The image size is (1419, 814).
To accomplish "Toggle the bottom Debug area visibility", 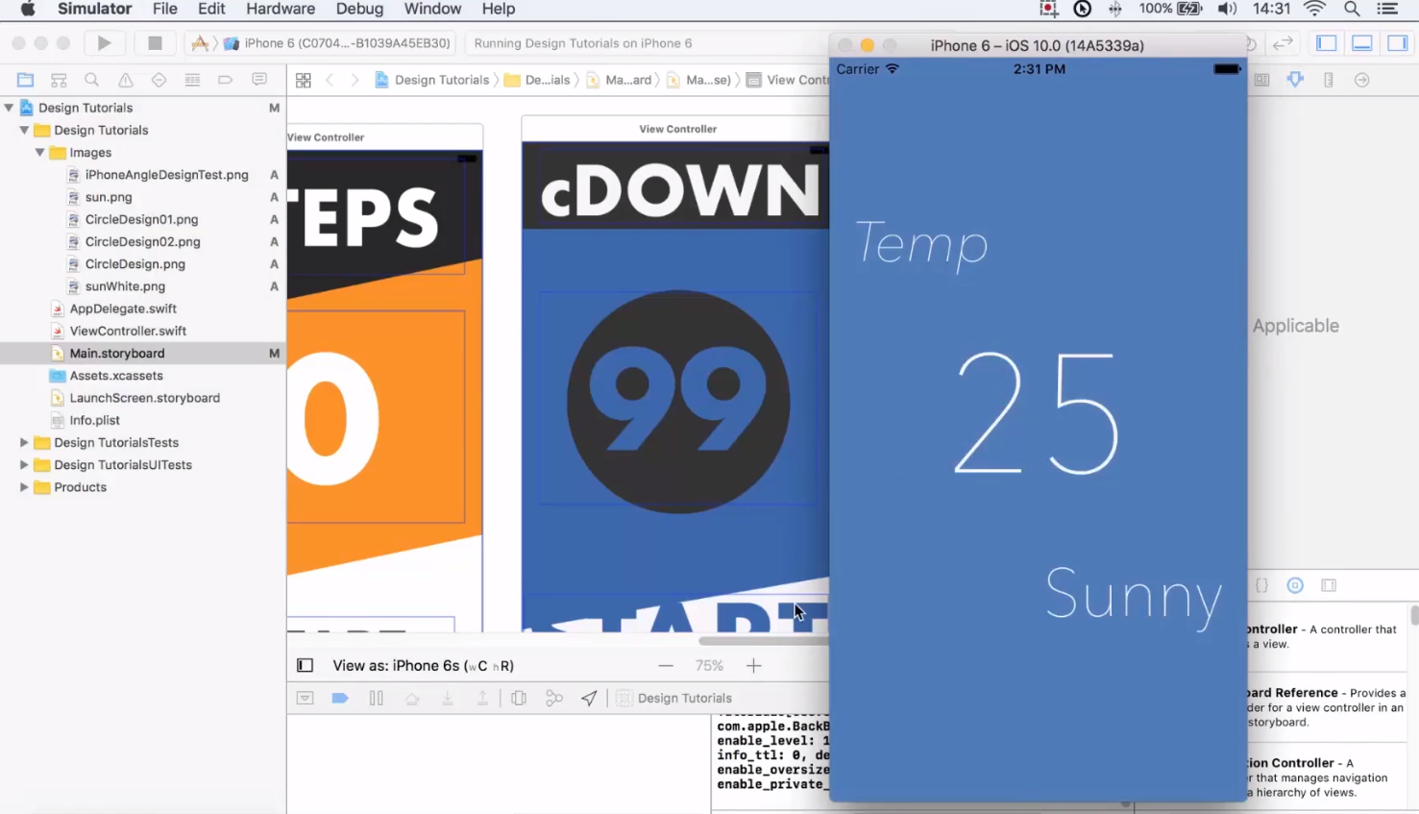I will click(x=1362, y=43).
